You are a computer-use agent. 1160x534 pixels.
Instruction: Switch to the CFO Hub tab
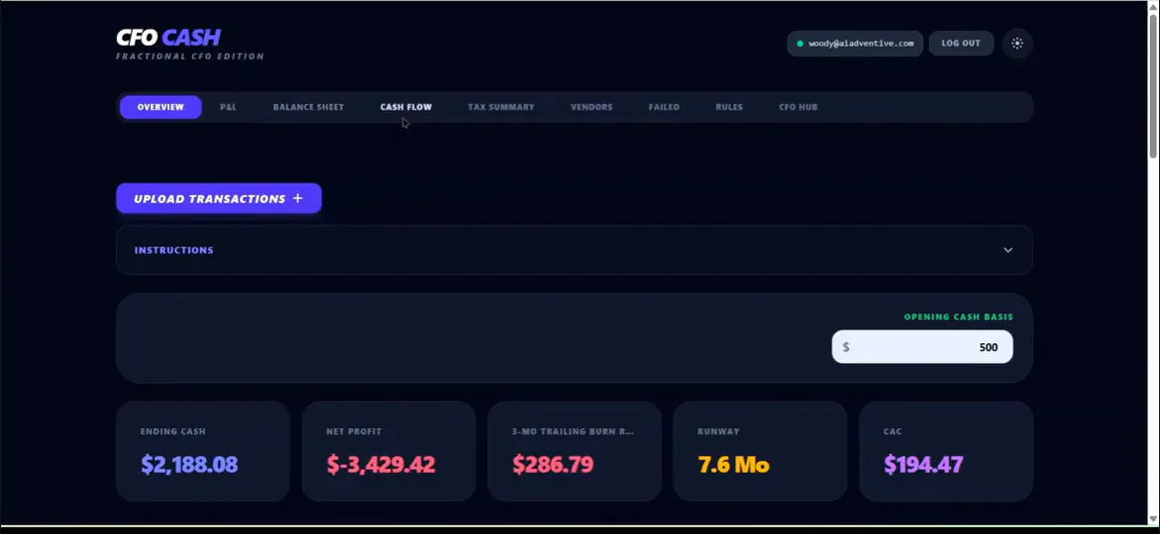click(798, 107)
